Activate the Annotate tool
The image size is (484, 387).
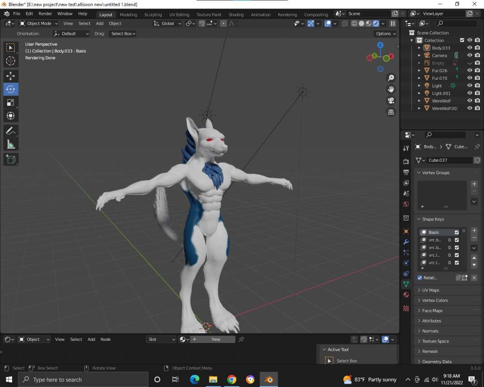pyautogui.click(x=11, y=131)
